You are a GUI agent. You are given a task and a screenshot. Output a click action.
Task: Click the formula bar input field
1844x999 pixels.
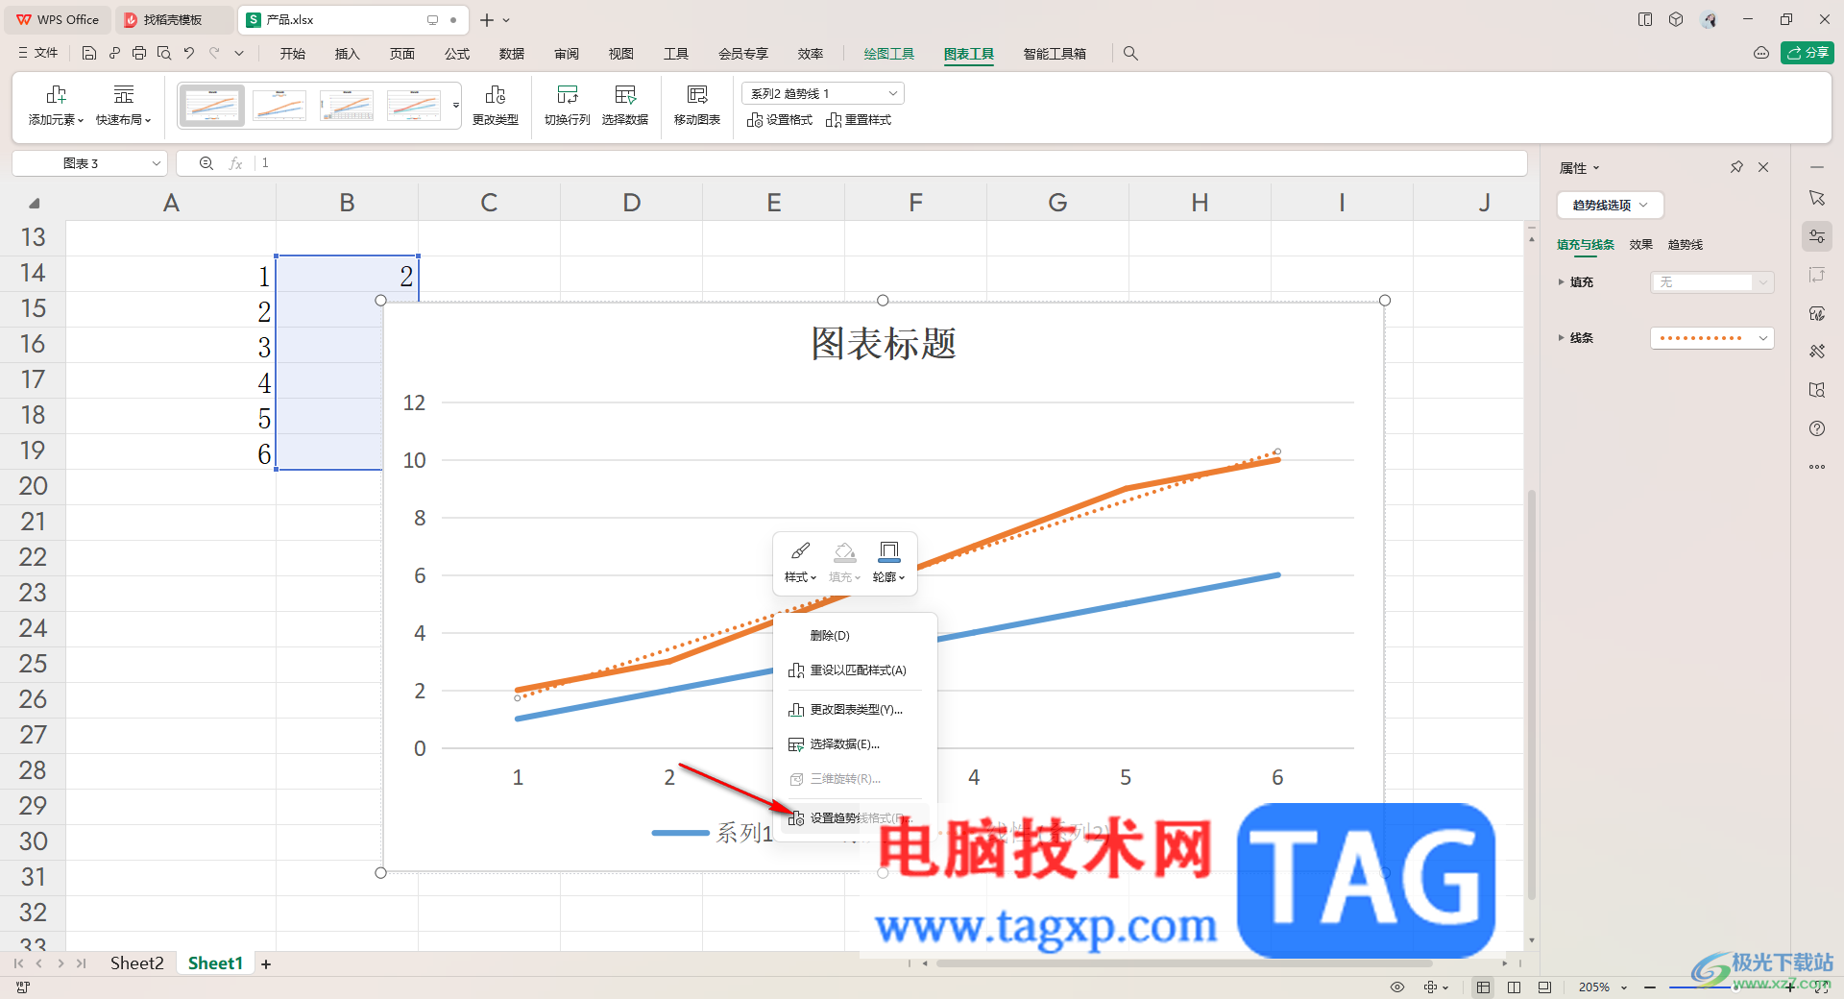[x=891, y=163]
